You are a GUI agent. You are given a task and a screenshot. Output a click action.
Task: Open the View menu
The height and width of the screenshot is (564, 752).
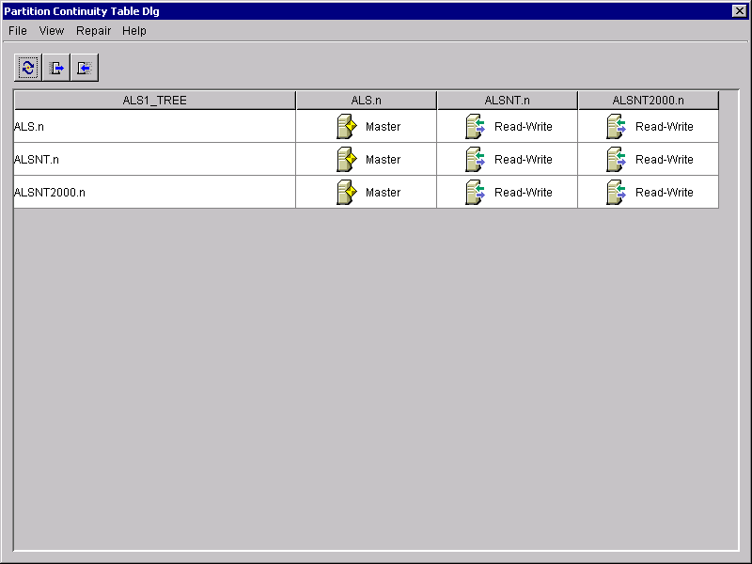[x=52, y=31]
